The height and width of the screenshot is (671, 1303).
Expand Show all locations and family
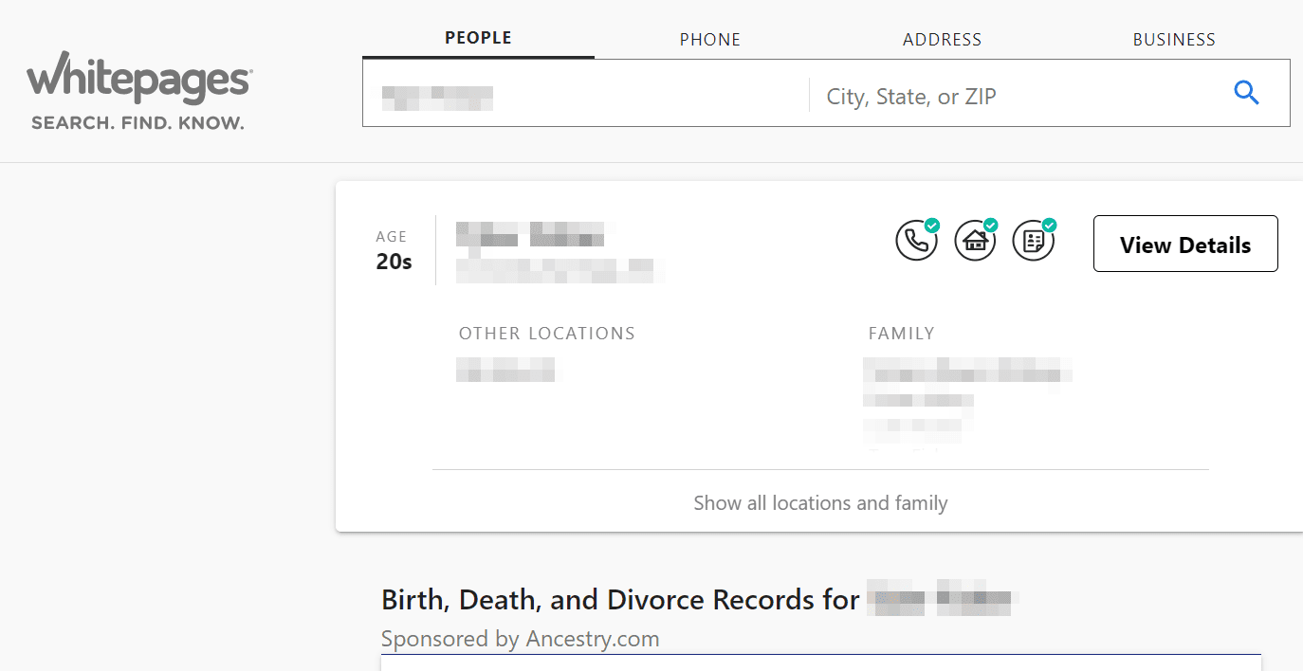pyautogui.click(x=820, y=502)
